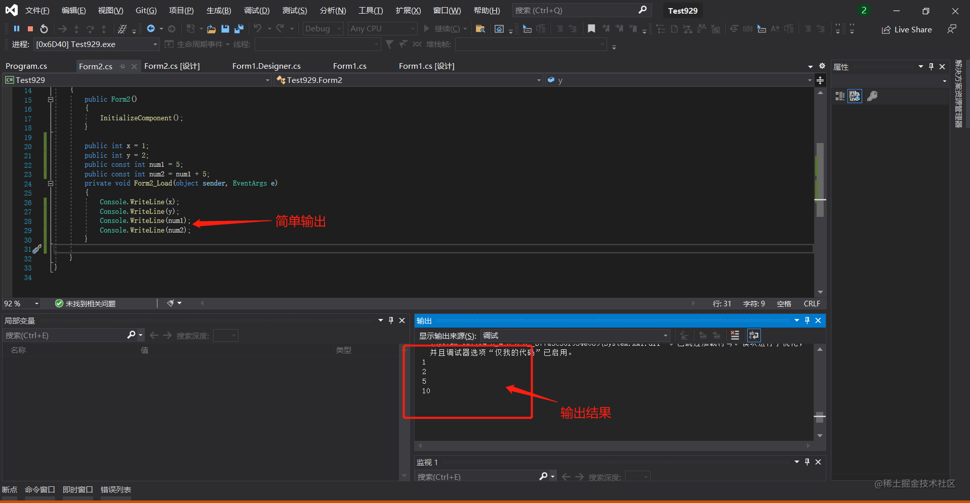Close the Output panel

click(818, 321)
